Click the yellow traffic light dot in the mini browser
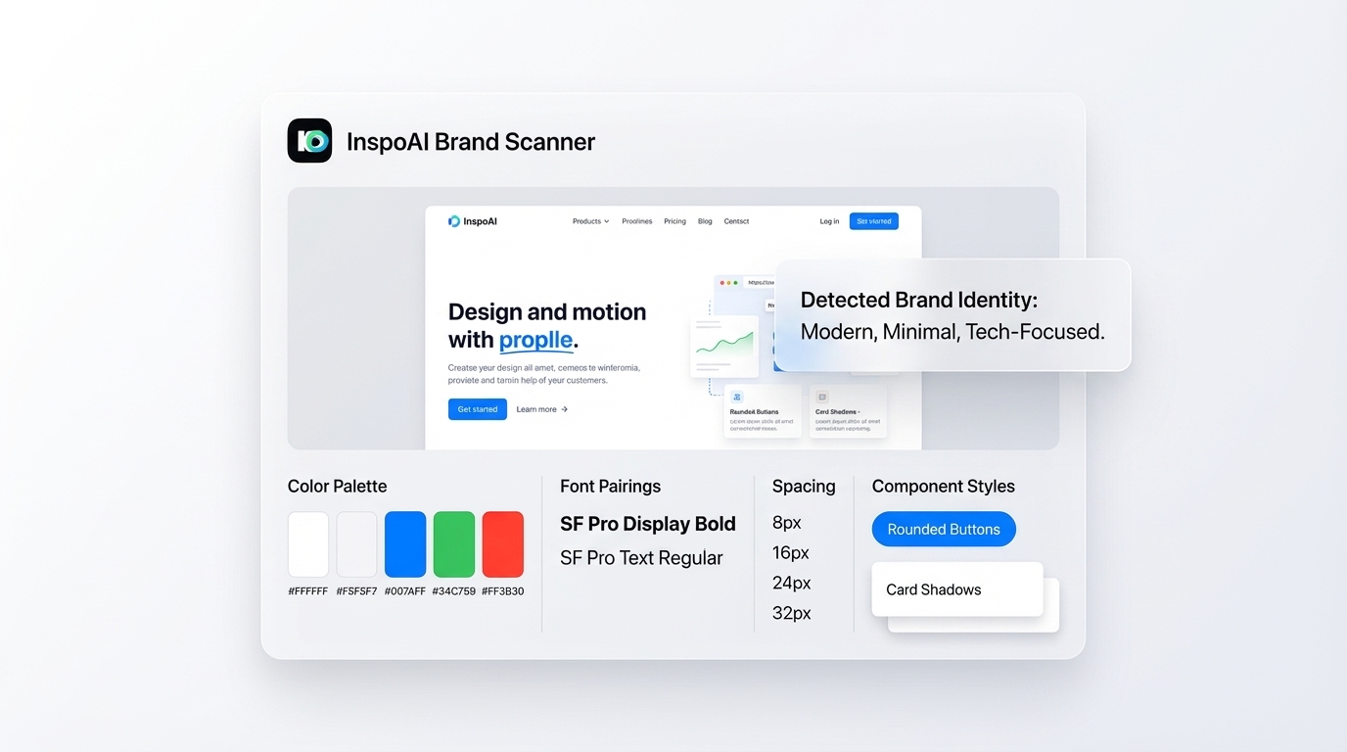Screen dimensions: 1347x752 click(728, 282)
